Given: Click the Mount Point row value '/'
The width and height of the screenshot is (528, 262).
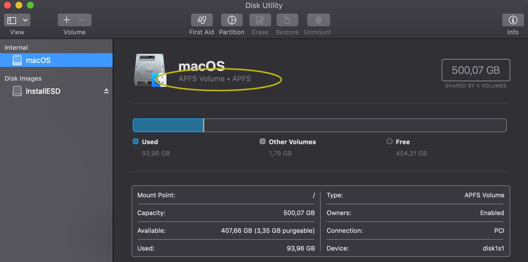Looking at the screenshot, I should tap(314, 195).
